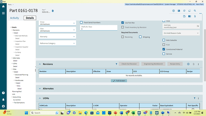Open the Home icon in left sidebar

pos(3,7)
